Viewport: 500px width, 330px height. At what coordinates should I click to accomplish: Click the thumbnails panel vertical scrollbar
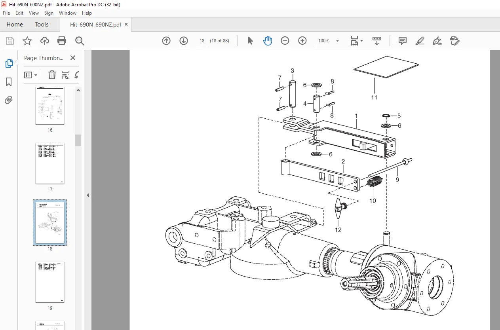point(78,140)
